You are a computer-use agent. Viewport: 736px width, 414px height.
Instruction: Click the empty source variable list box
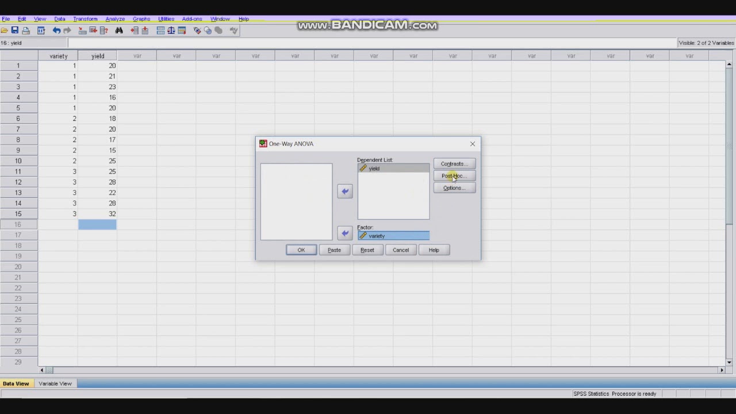(x=296, y=201)
